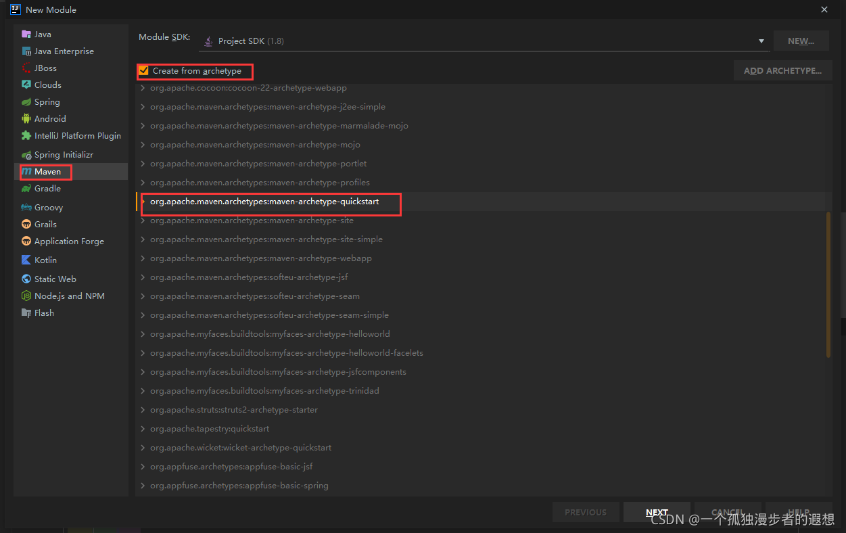
Task: Click the JBoss icon in sidebar
Action: [x=26, y=68]
